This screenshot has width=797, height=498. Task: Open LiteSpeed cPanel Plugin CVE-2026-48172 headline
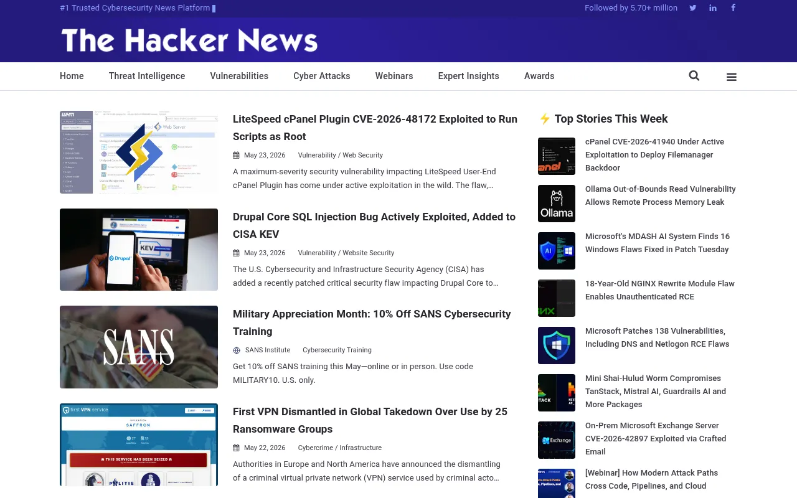(375, 128)
